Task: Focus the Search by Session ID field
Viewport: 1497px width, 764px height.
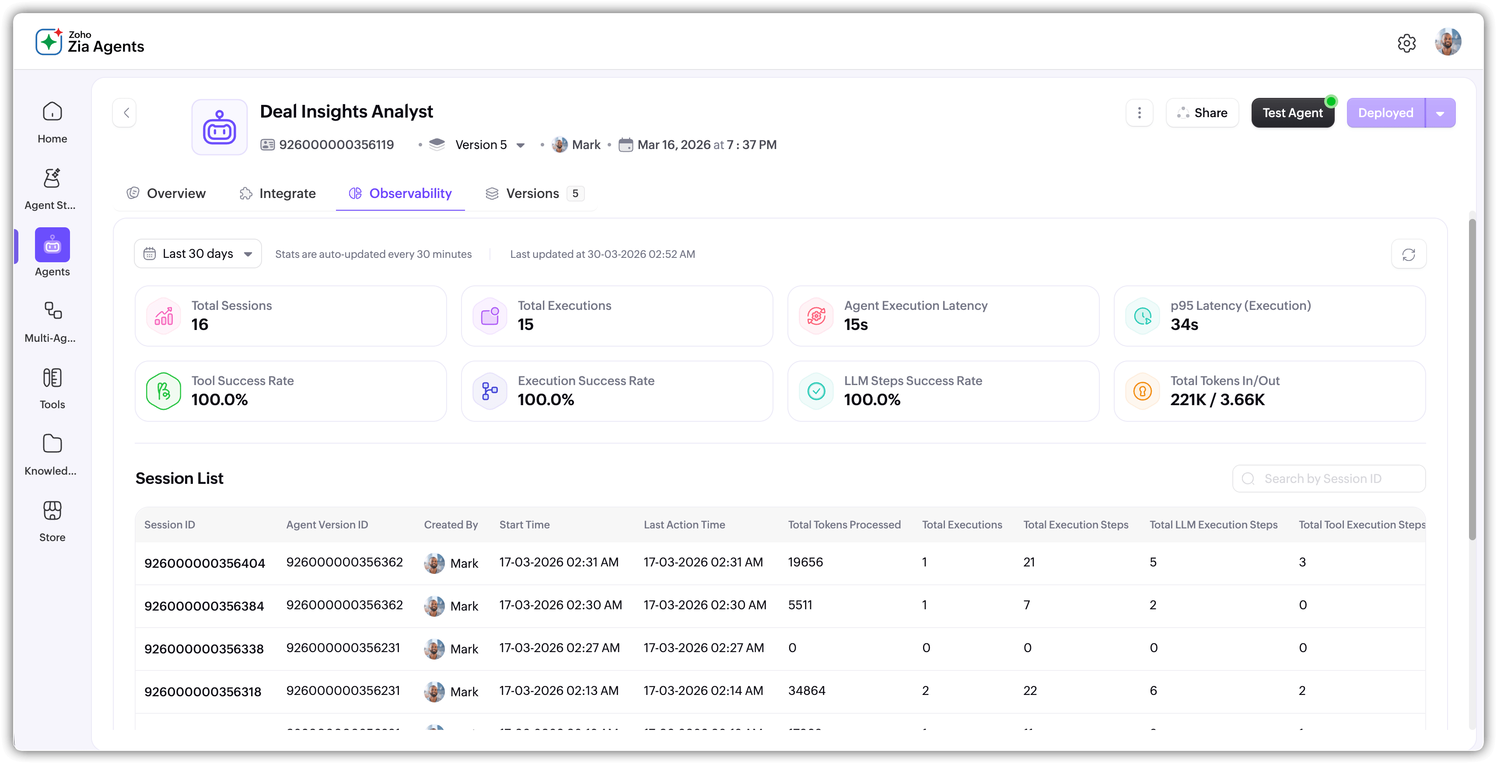Action: click(1329, 478)
